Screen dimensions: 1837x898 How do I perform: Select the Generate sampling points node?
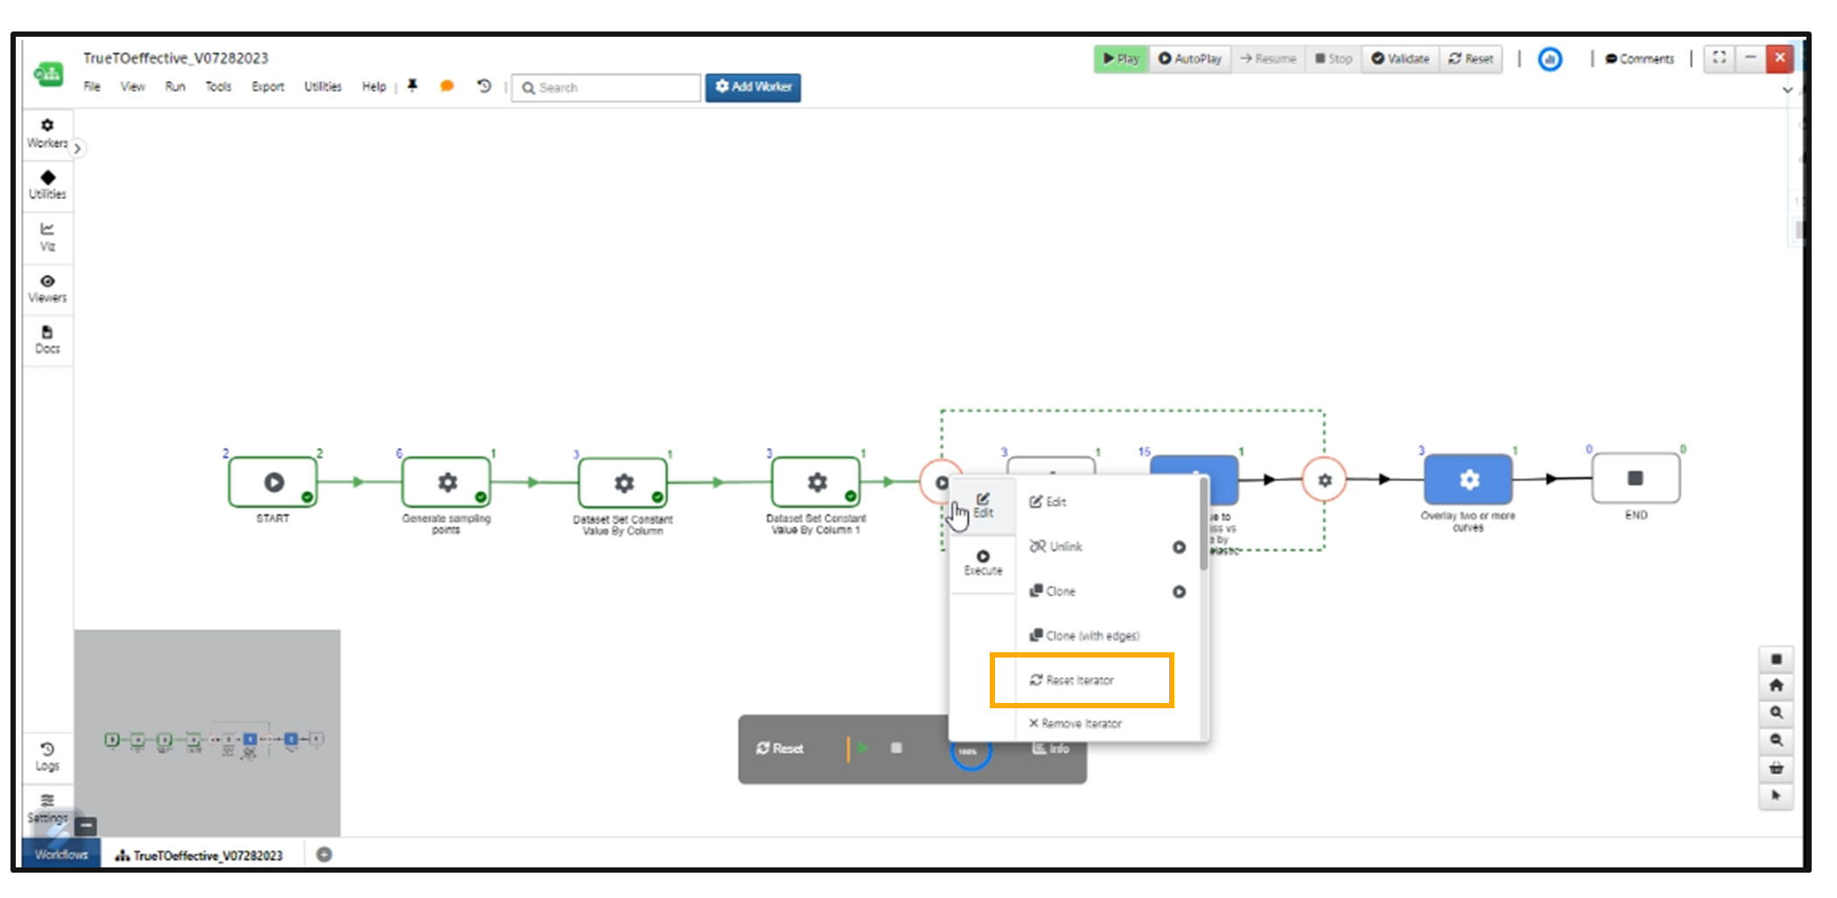[x=446, y=482]
